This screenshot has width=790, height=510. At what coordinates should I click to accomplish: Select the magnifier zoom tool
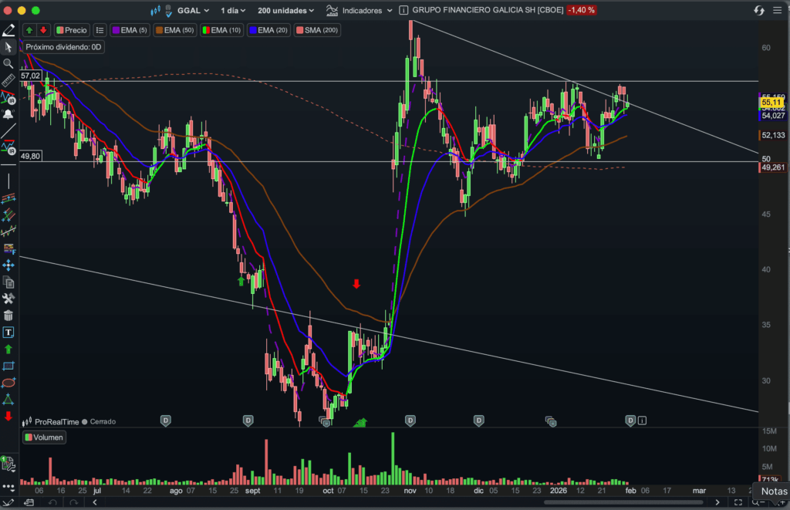click(x=8, y=63)
